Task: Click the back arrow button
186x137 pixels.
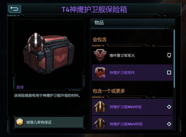Action: pyautogui.click(x=15, y=9)
